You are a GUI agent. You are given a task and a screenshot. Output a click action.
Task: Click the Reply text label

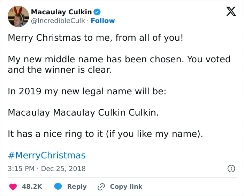(x=77, y=187)
